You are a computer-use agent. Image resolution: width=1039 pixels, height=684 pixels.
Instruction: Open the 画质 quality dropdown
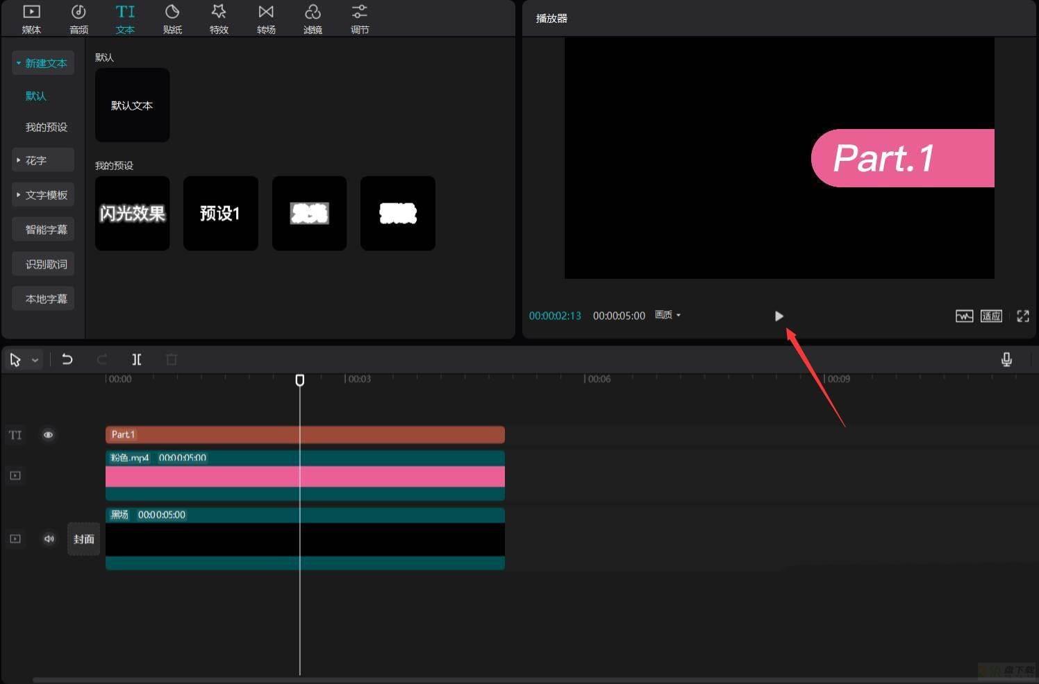(667, 315)
